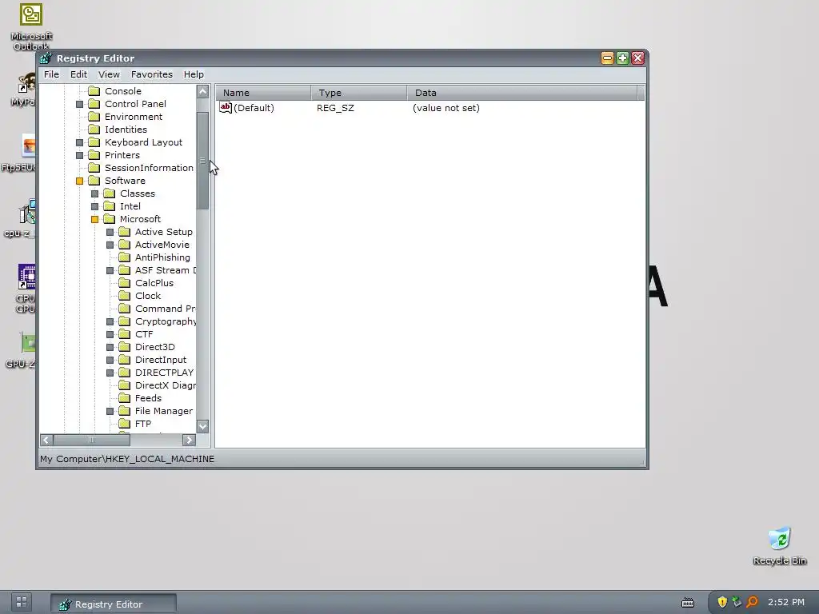
Task: Select the Command Processor folder icon
Action: [124, 309]
